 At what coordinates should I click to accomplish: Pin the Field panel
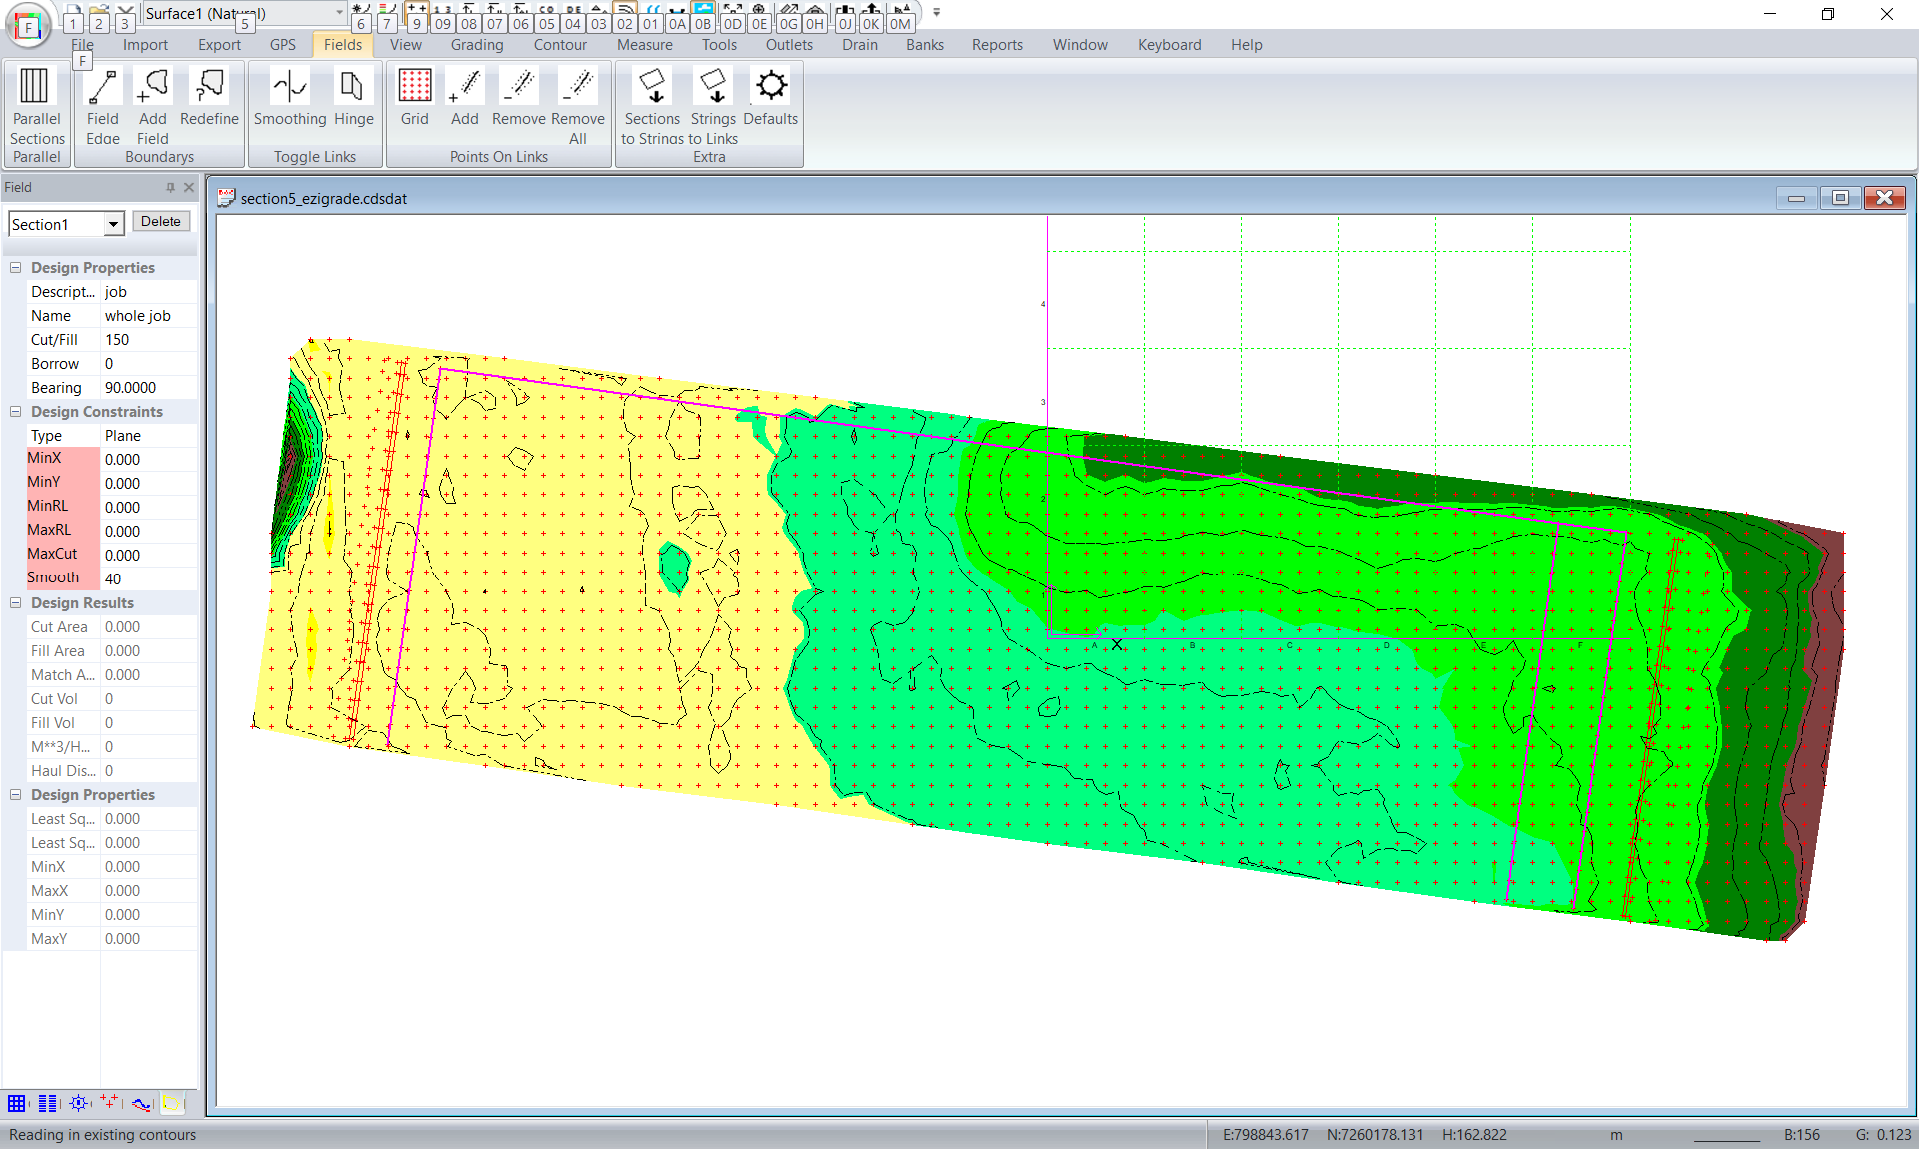coord(170,187)
